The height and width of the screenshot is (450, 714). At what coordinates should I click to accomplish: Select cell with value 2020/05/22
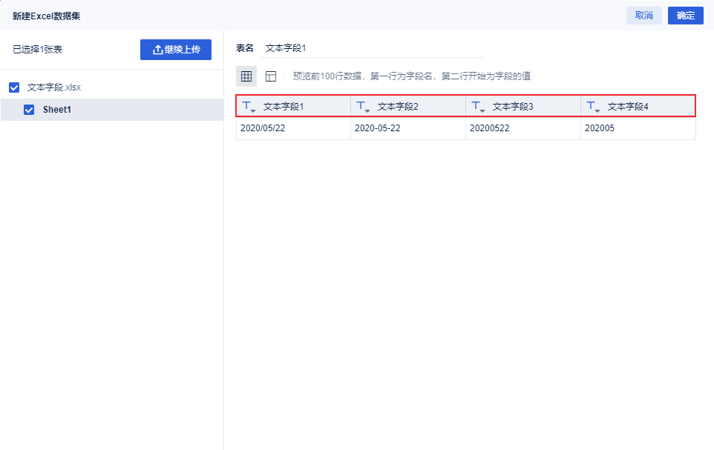click(293, 128)
